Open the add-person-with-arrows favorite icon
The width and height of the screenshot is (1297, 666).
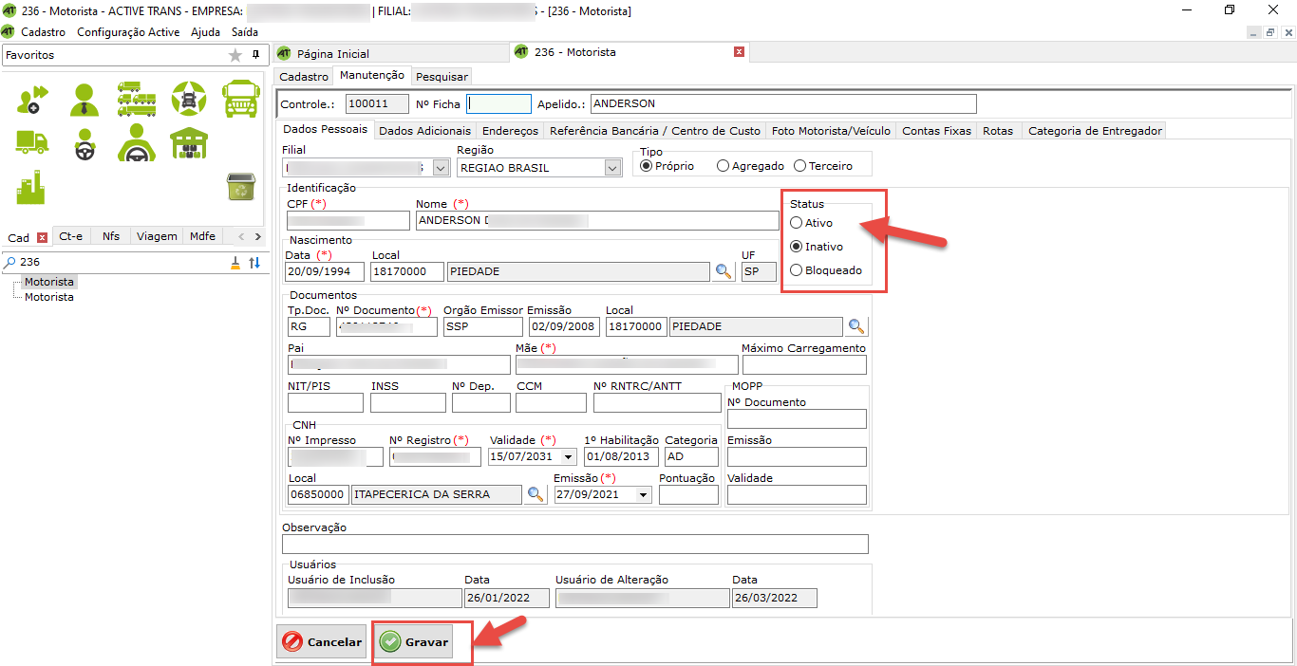pyautogui.click(x=31, y=100)
